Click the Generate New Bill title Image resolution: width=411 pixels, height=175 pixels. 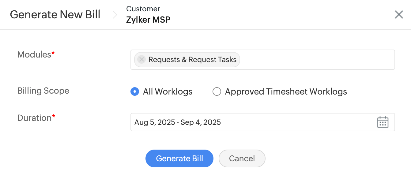click(55, 15)
